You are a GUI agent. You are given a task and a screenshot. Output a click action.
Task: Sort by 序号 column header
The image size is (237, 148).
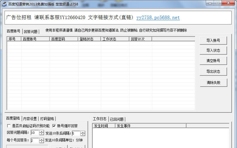pyautogui.click(x=14, y=39)
